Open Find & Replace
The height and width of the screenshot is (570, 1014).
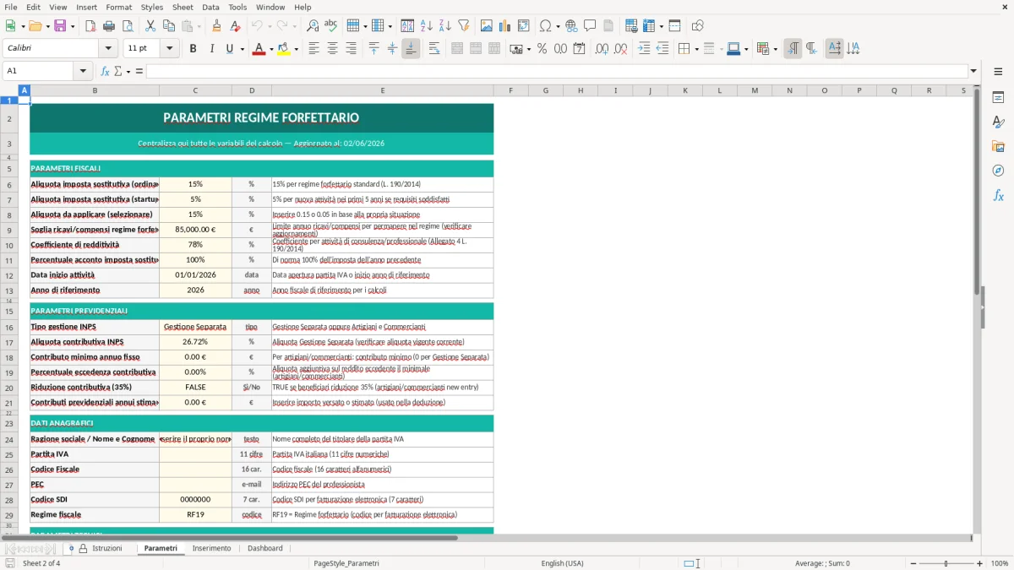pos(313,26)
